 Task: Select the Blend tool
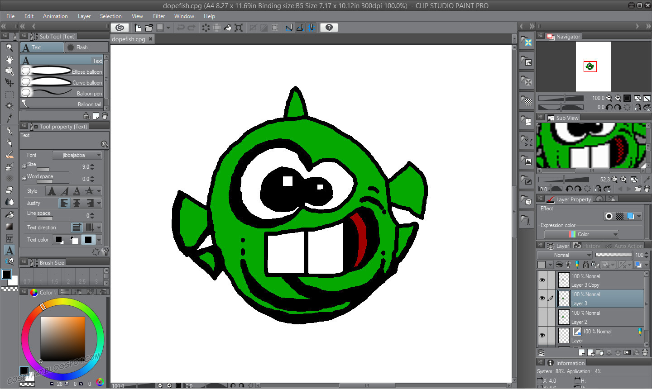click(x=9, y=202)
